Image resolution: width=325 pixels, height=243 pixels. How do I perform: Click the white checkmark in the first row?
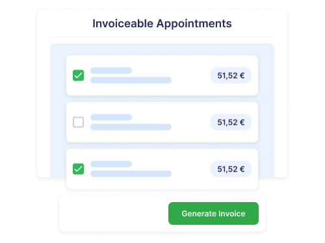(78, 75)
